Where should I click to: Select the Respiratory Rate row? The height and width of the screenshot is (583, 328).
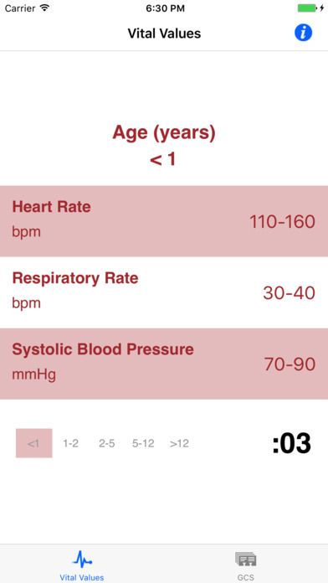[x=164, y=292]
